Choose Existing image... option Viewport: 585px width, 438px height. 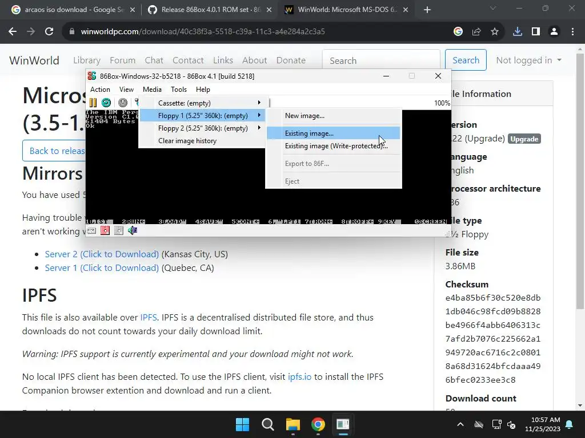pos(334,133)
